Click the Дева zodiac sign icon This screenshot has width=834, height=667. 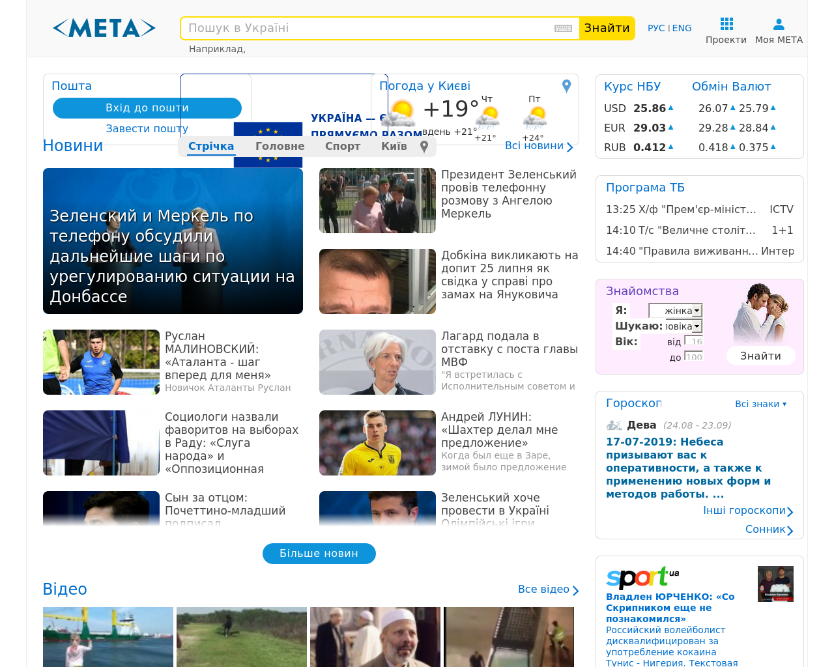(613, 424)
